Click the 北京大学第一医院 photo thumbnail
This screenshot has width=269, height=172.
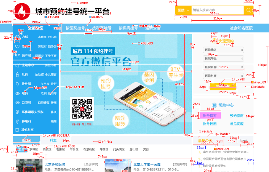[118, 165]
